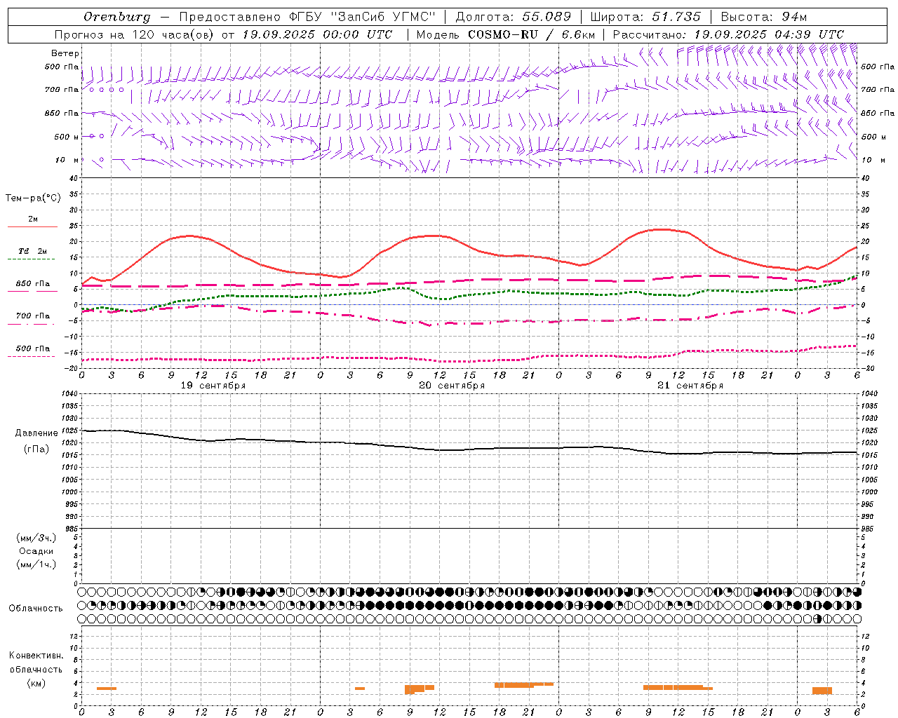Click the 21 сентября date label
The image size is (898, 718).
coord(690,386)
